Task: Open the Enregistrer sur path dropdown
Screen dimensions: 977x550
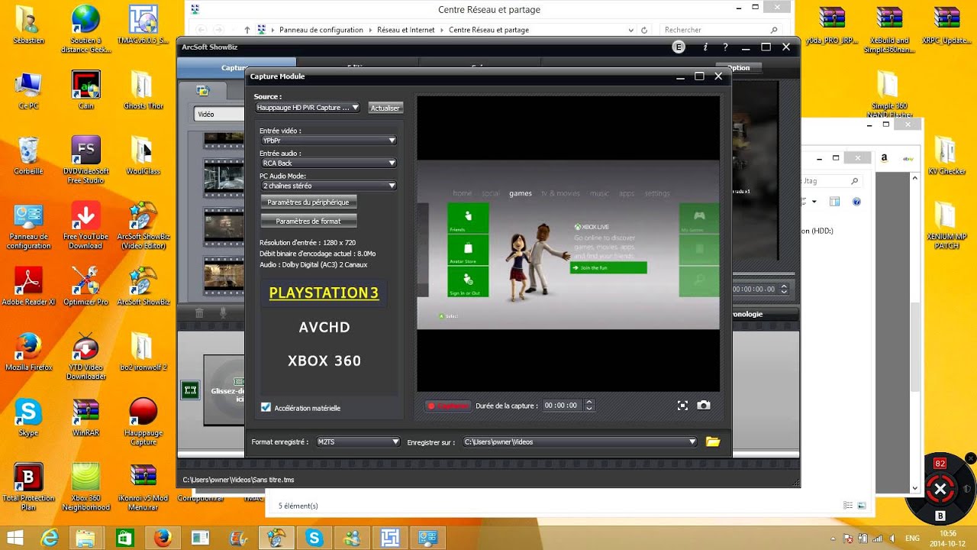Action: (x=579, y=442)
